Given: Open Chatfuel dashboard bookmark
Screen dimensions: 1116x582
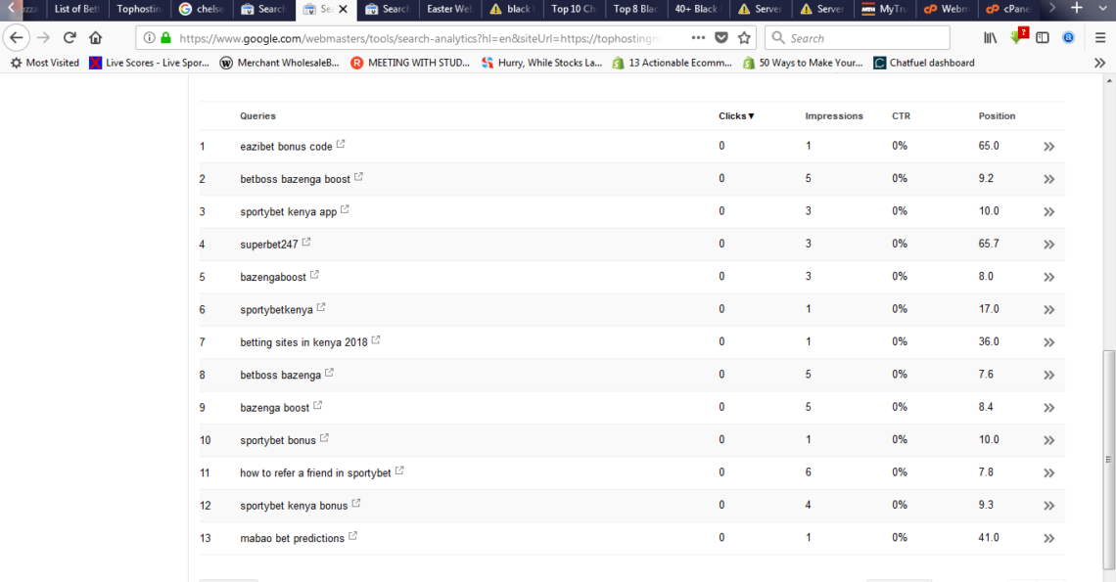Looking at the screenshot, I should click(924, 63).
